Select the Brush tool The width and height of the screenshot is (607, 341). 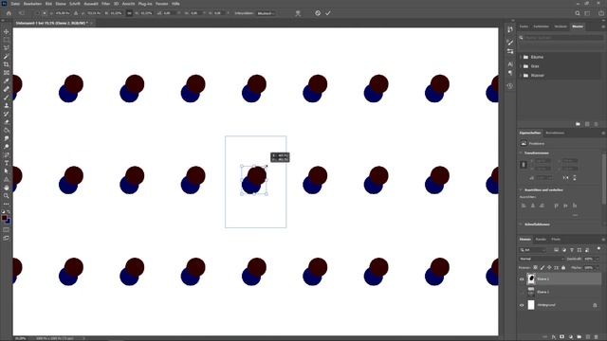pos(7,98)
